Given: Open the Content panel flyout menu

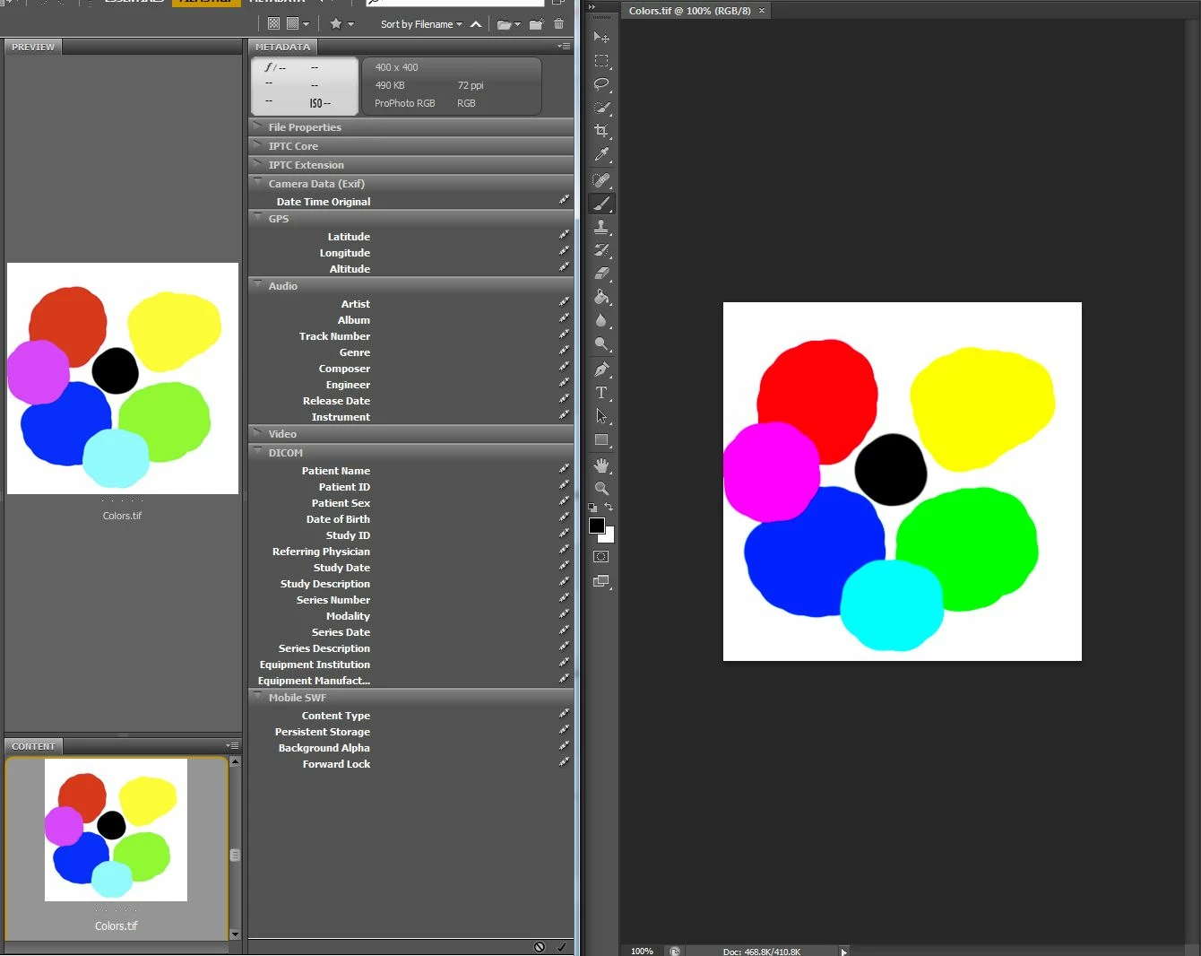Looking at the screenshot, I should [x=232, y=745].
